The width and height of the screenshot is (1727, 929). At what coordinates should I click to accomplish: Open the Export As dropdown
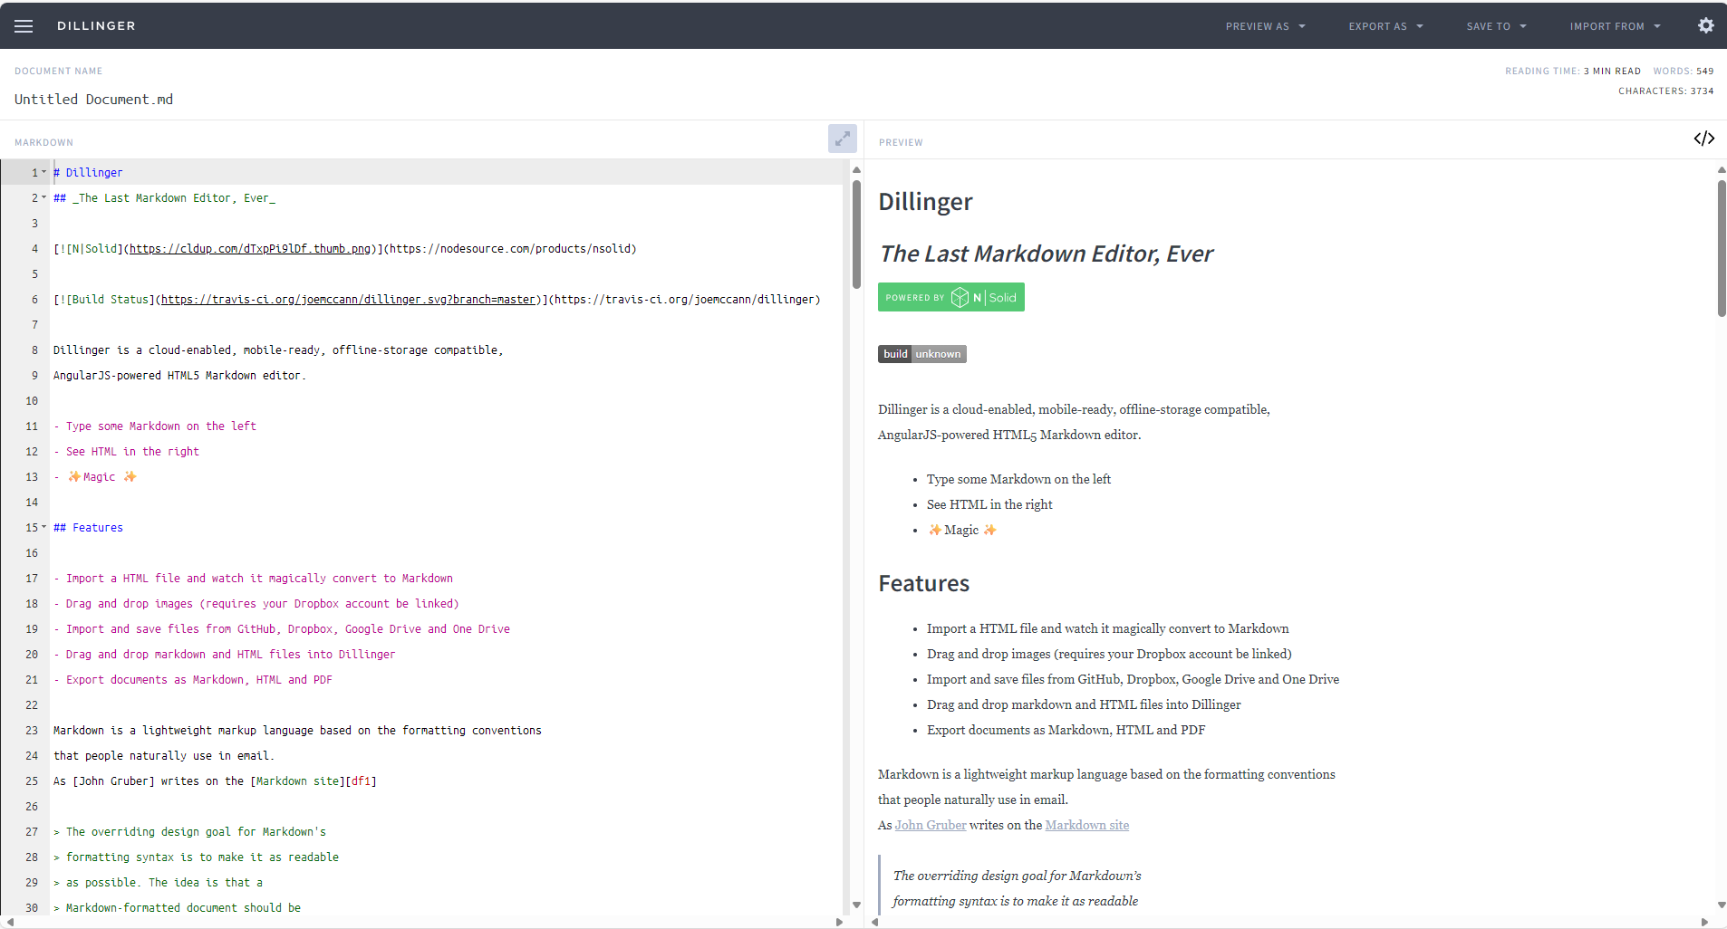click(x=1385, y=26)
